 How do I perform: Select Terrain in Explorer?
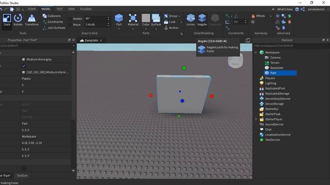pos(275,63)
